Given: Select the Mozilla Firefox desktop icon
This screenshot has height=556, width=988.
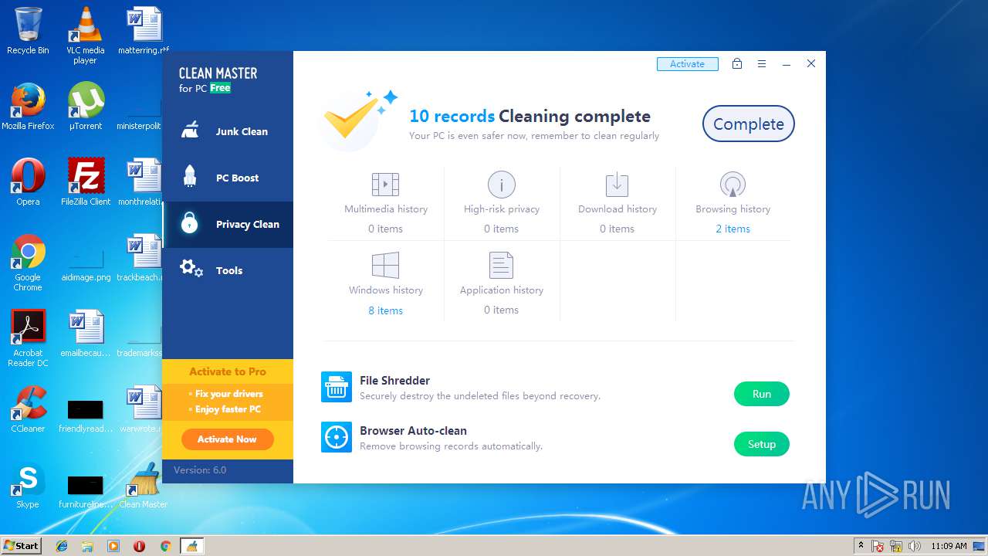Looking at the screenshot, I should pos(28,107).
